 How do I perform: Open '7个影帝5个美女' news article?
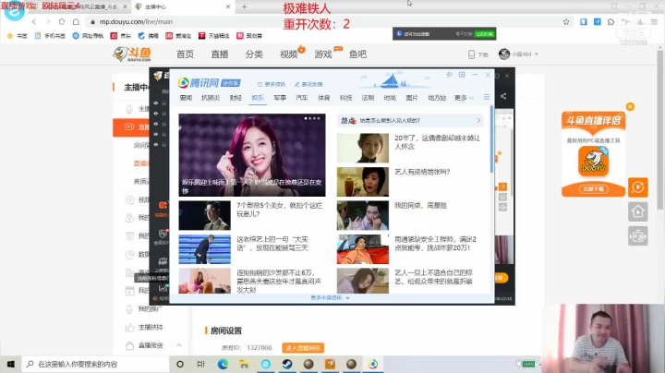tap(280, 210)
